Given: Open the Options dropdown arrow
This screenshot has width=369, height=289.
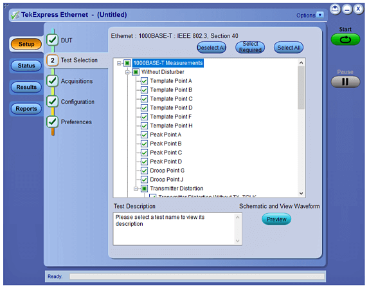Looking at the screenshot, I should (x=320, y=15).
